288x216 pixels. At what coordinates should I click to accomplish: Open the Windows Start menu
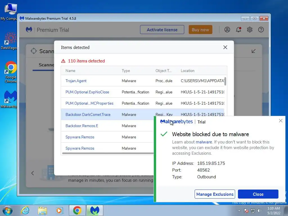point(8,210)
